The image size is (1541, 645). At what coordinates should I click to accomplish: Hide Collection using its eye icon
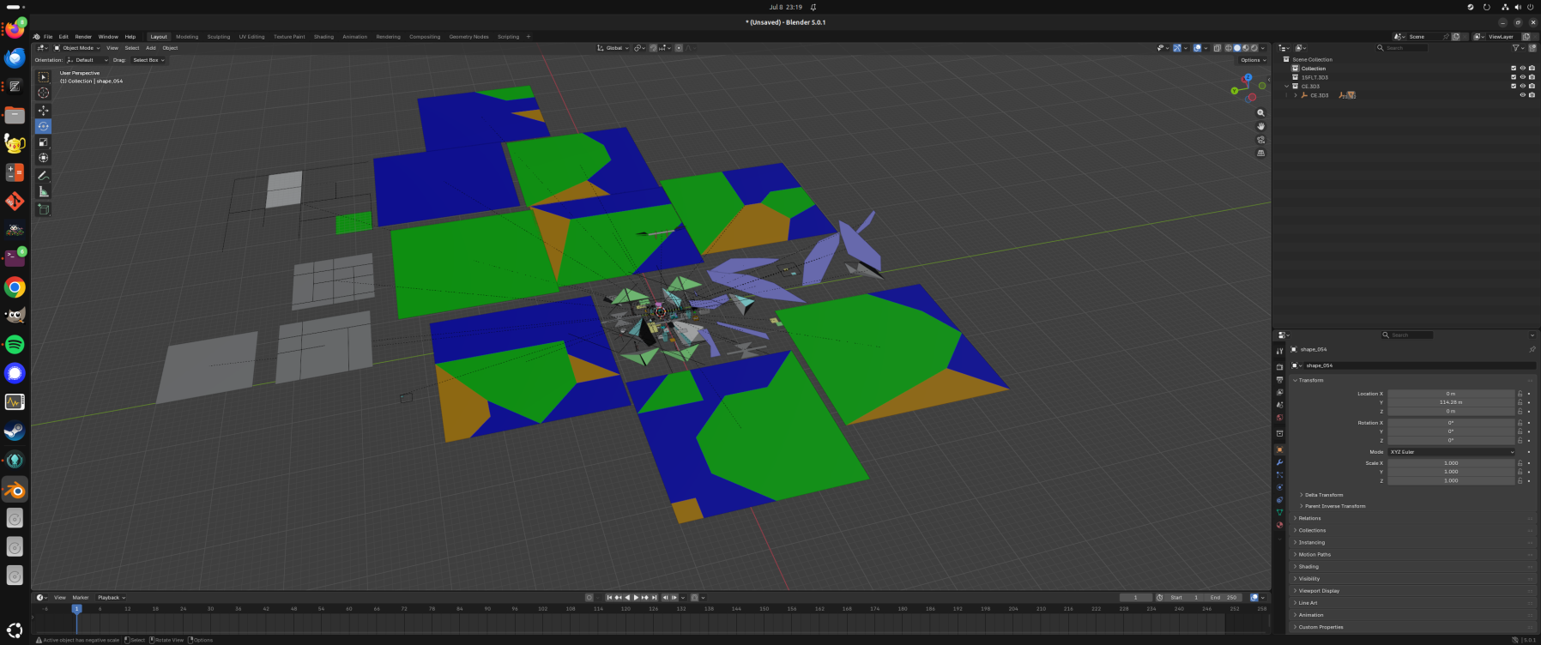click(x=1523, y=68)
